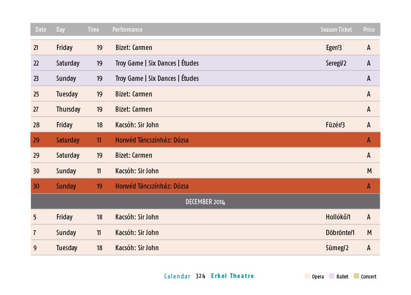This screenshot has height=295, width=411.
Task: Click Hollókő/1 season ticket entry
Action: [338, 217]
